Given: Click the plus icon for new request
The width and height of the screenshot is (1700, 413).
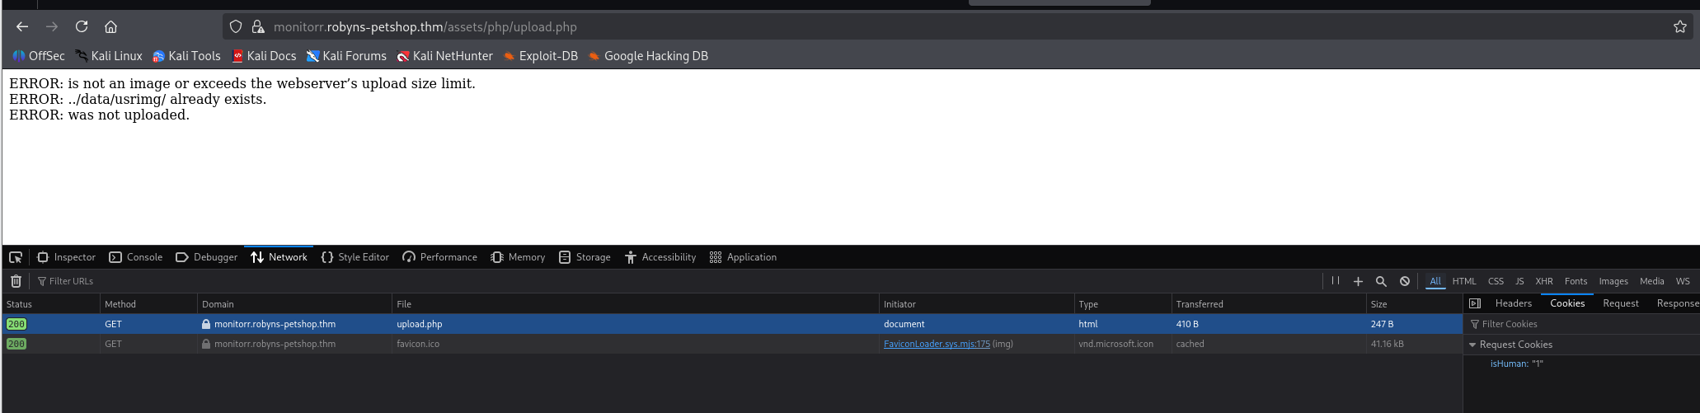Looking at the screenshot, I should point(1358,281).
